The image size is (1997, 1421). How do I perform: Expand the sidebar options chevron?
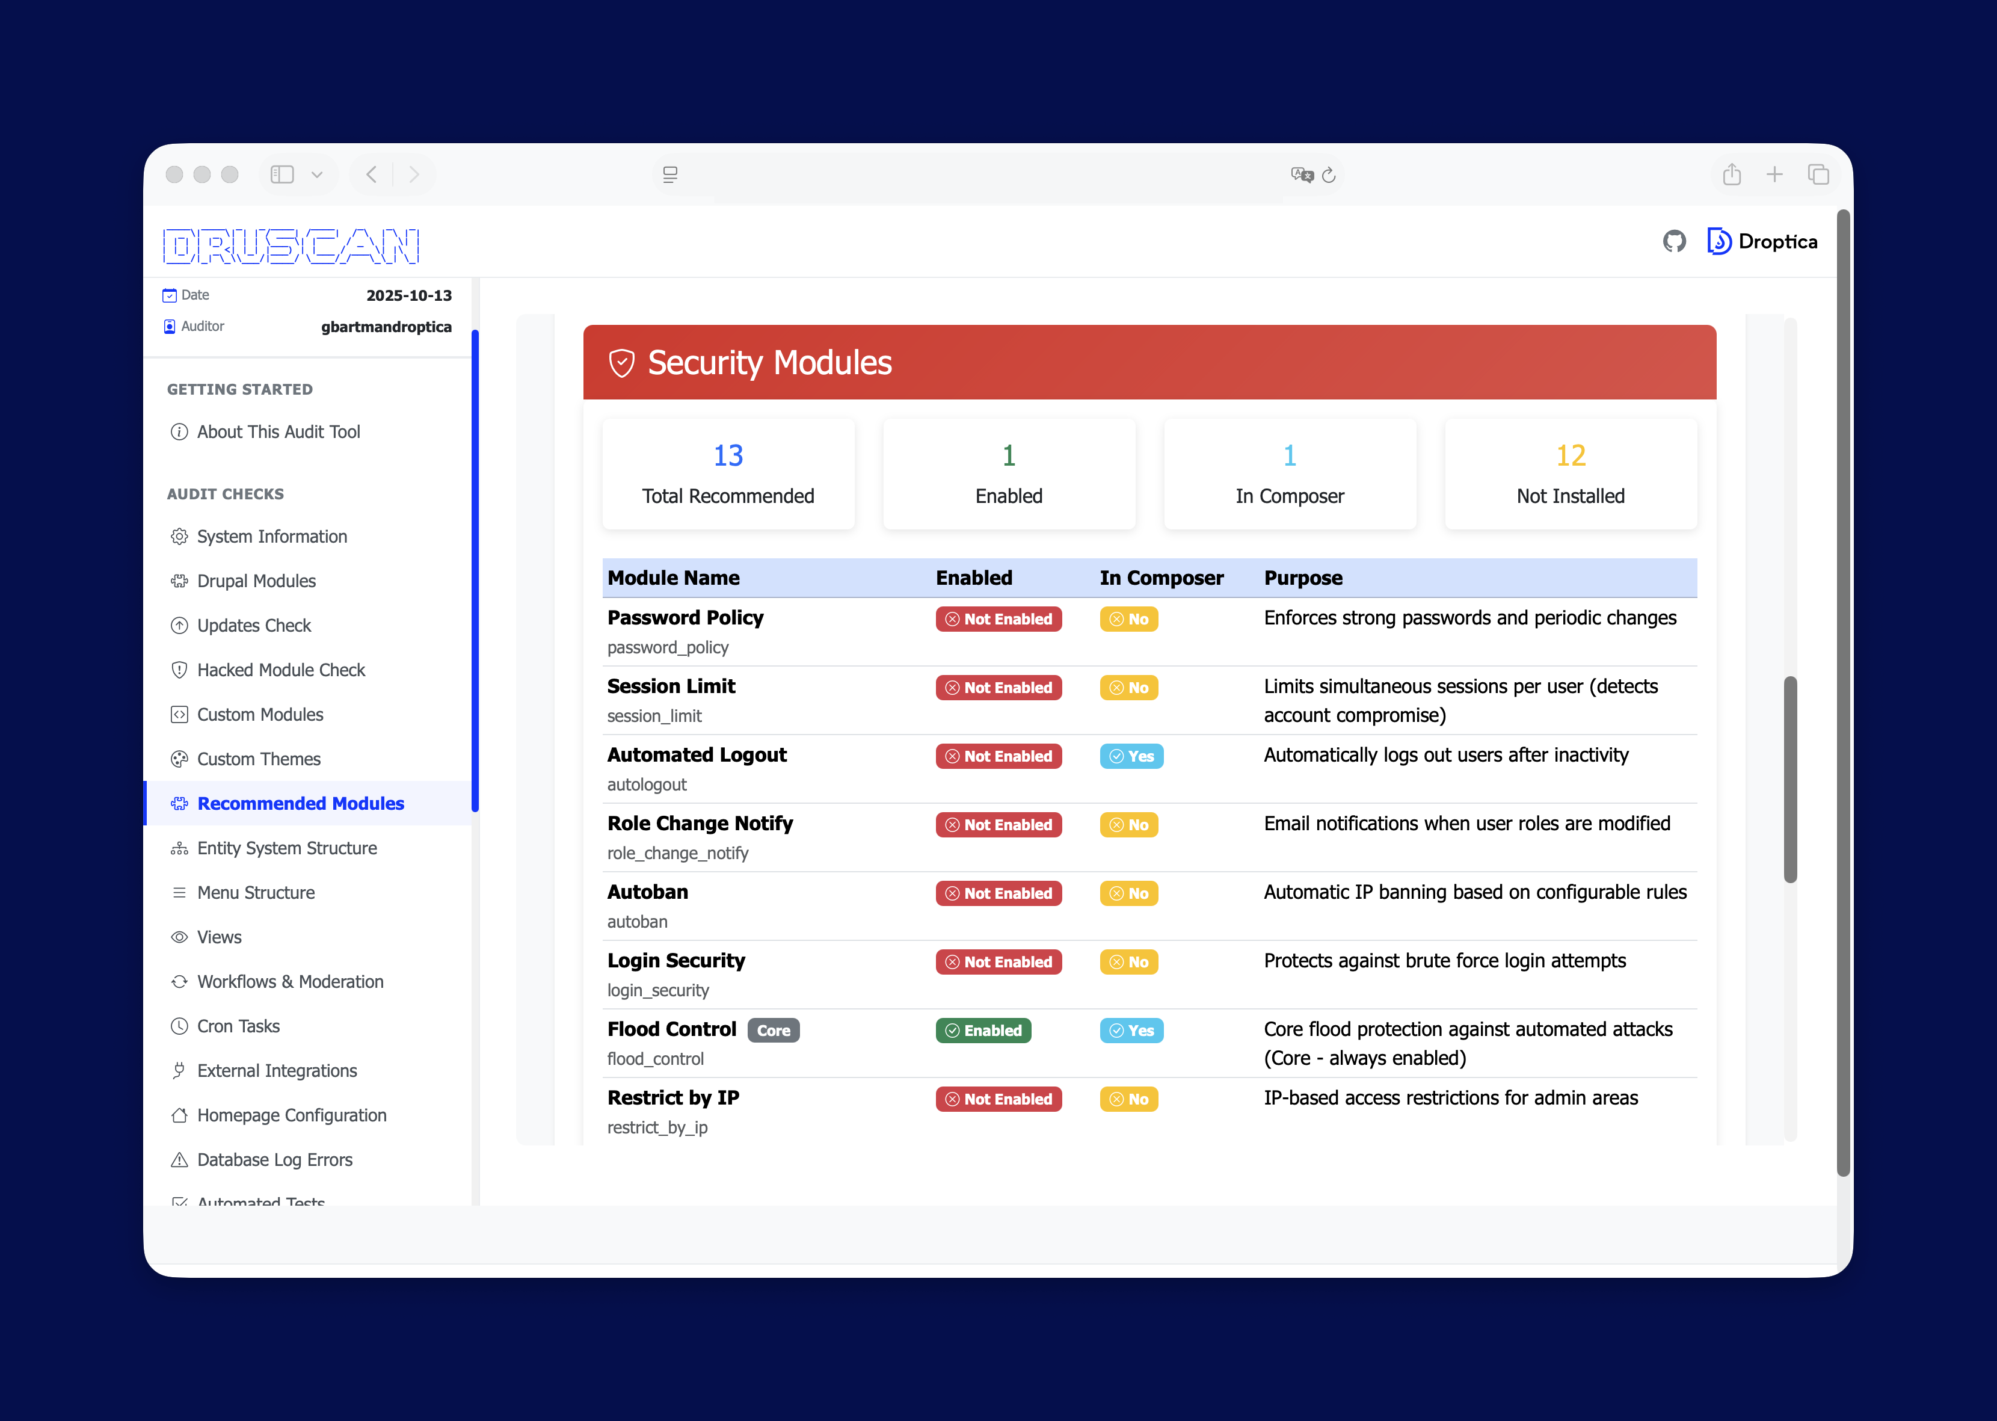click(318, 174)
